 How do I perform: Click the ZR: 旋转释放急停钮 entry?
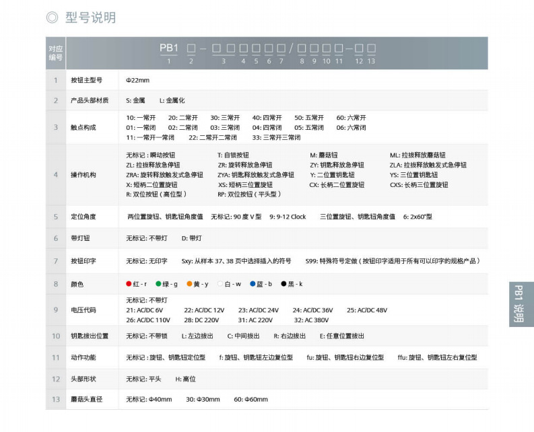coord(245,165)
